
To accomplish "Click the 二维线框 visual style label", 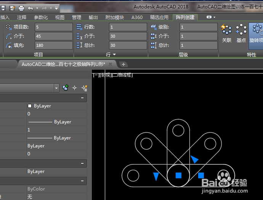I will 122,75.
